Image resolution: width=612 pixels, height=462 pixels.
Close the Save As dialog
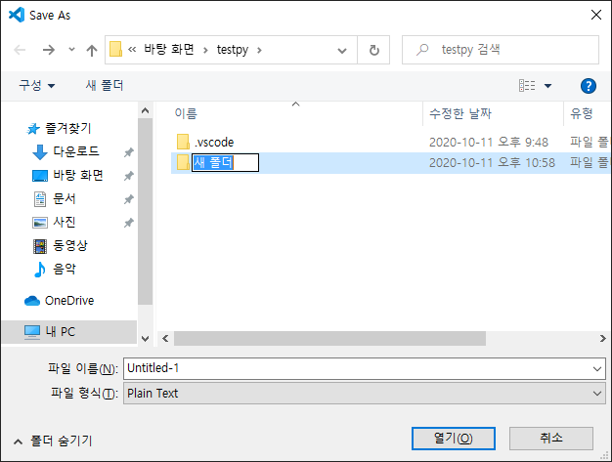(596, 15)
